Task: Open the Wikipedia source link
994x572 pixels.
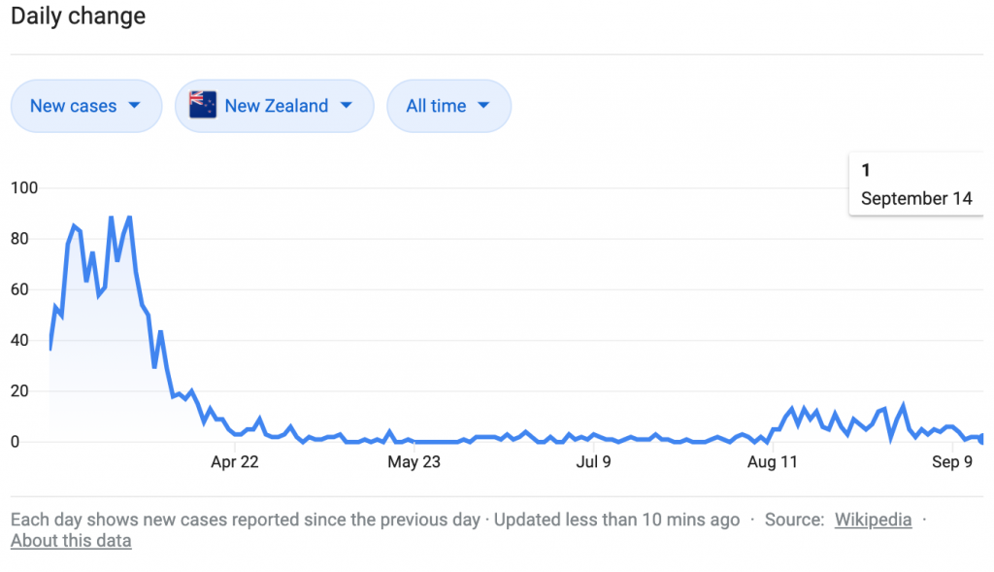Action: tap(873, 520)
